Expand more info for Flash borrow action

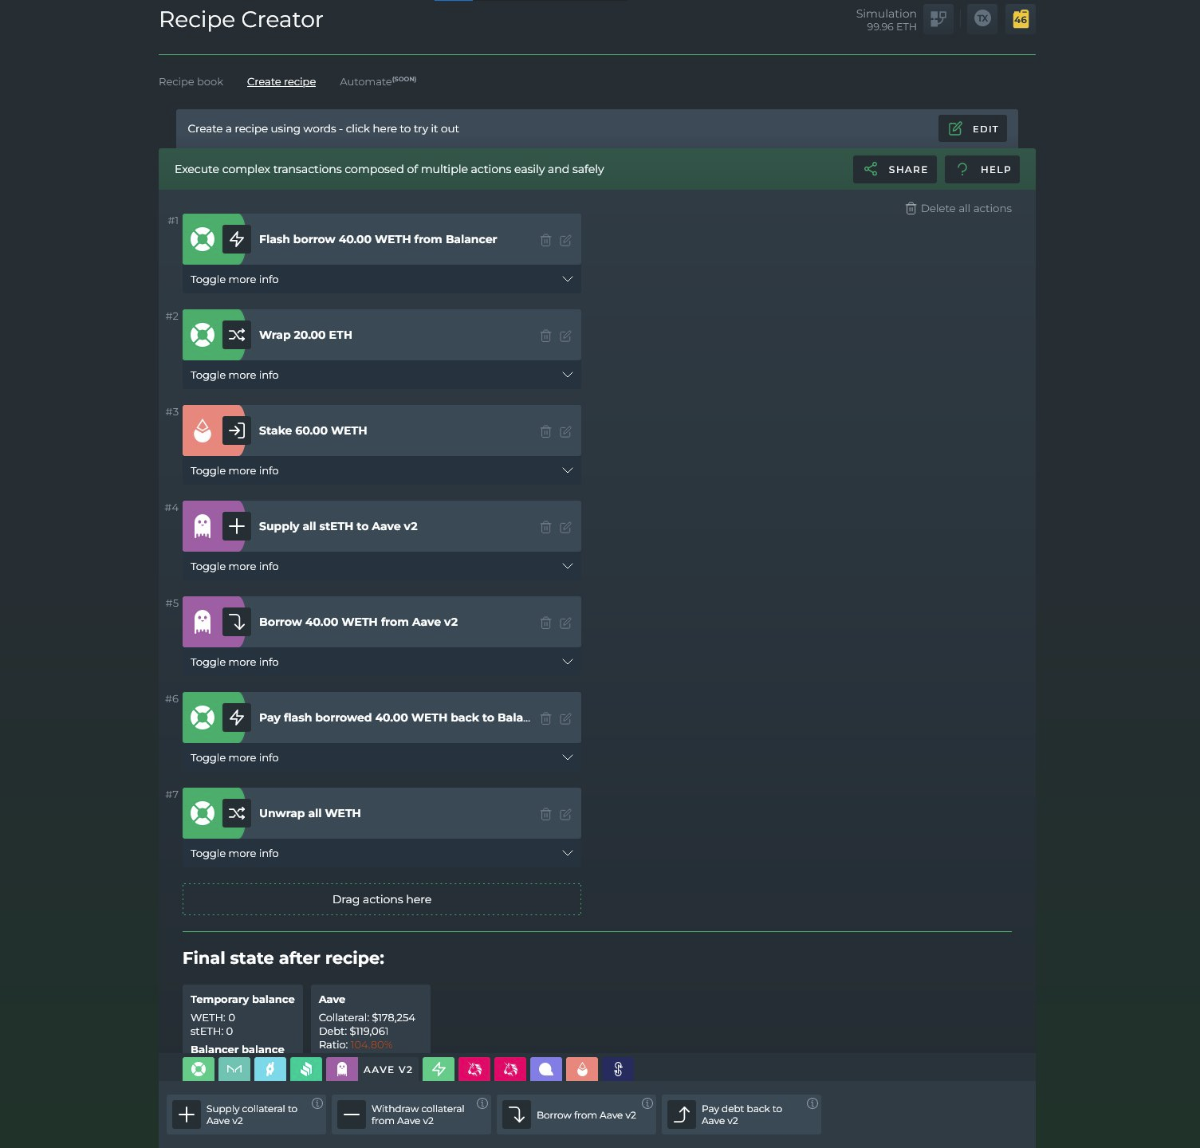(x=382, y=279)
